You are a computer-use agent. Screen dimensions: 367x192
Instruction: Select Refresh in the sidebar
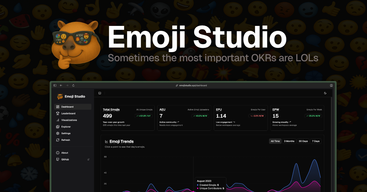[73, 140]
